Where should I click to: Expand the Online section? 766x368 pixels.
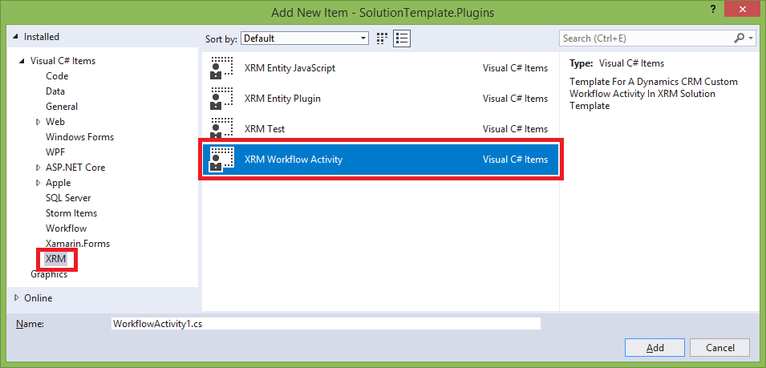coord(18,298)
